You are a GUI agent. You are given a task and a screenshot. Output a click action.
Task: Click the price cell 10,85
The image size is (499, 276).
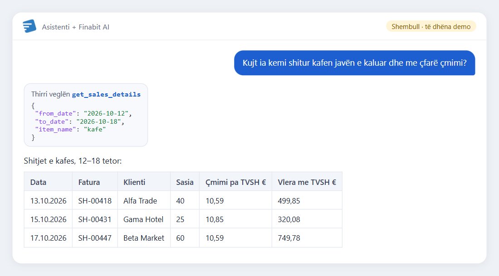pos(235,219)
